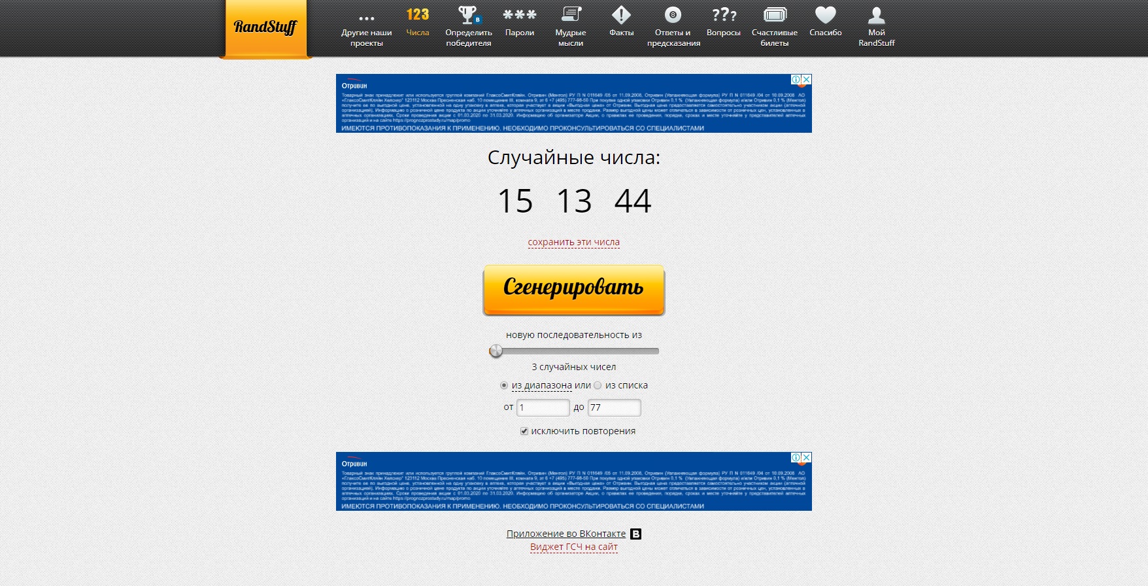Click the heart thanks icon
Screen dimensions: 1148x586
click(x=826, y=14)
